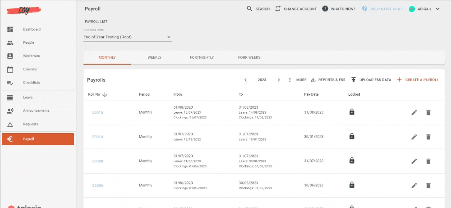Expand the Abigail user menu chevron

point(437,9)
